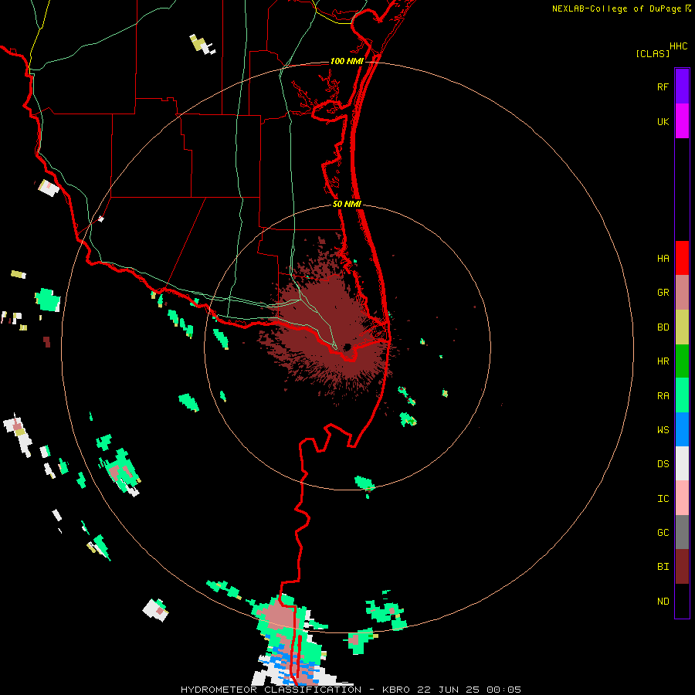Click the BD legend label
Viewport: 695px width, 695px height.
coord(663,327)
